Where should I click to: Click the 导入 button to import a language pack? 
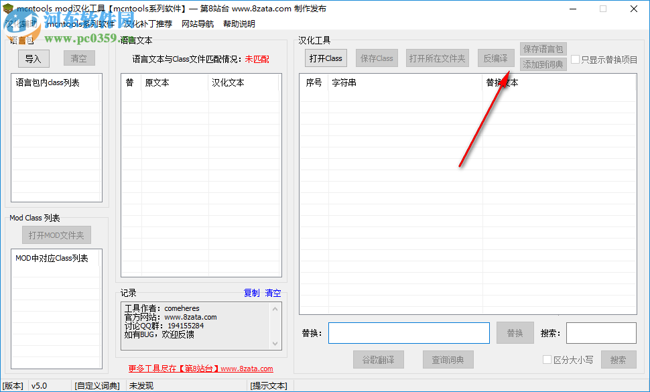pyautogui.click(x=34, y=58)
